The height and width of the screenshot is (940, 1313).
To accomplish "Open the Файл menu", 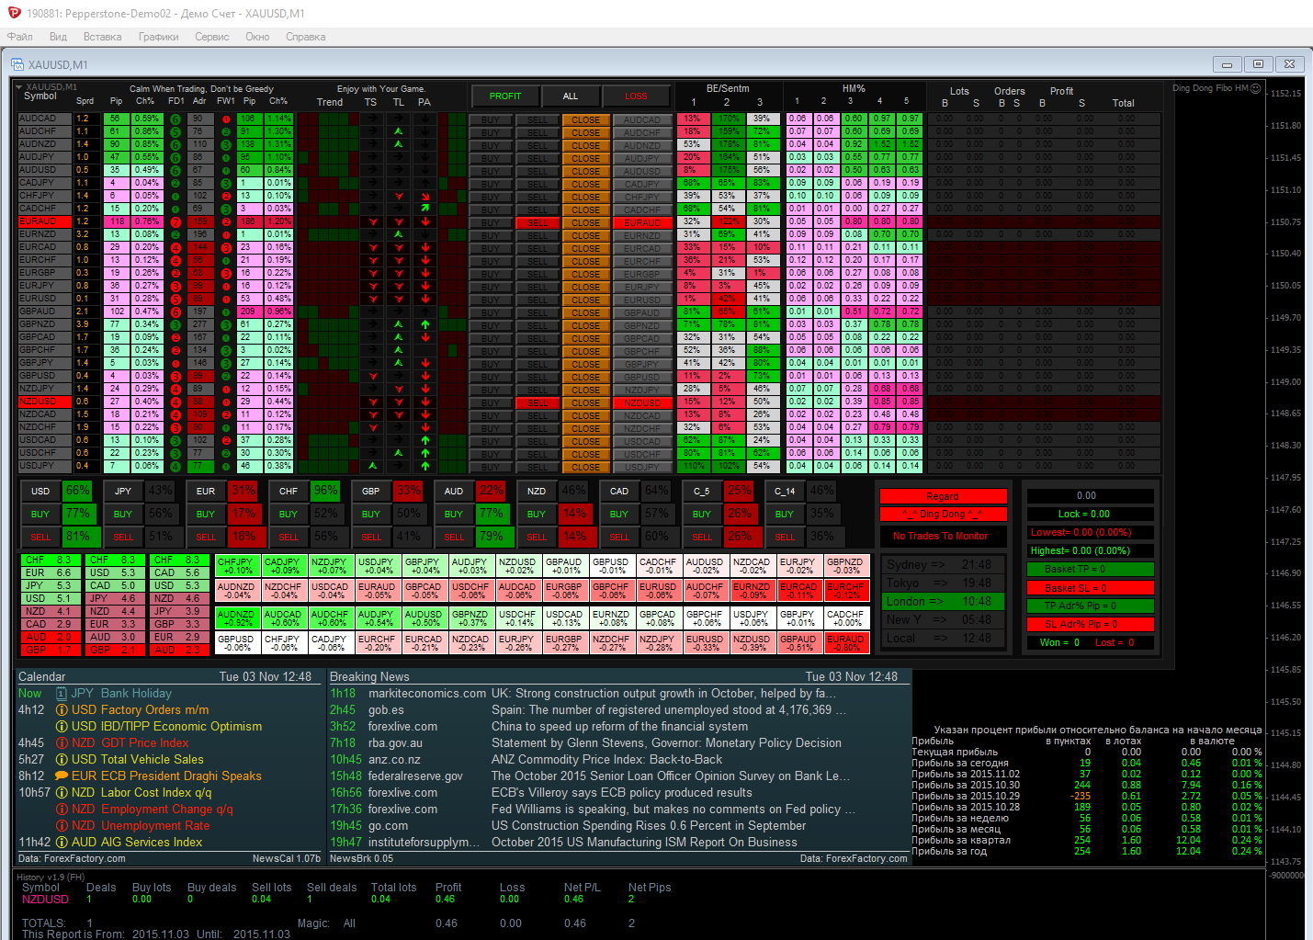I will [x=20, y=37].
